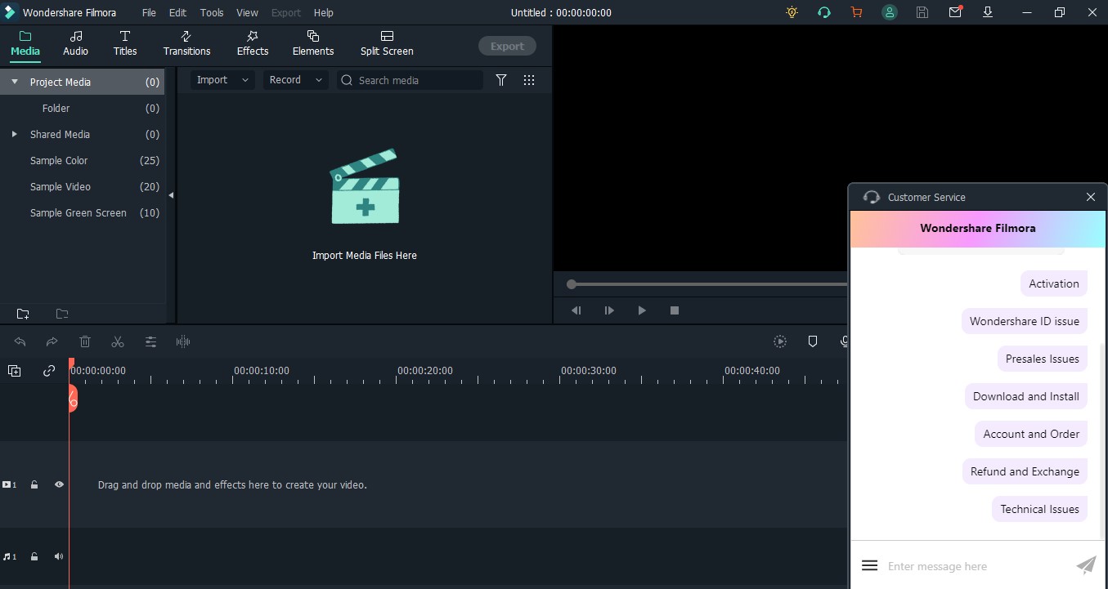The width and height of the screenshot is (1108, 589).
Task: Open customer support headset icon in title bar
Action: (x=823, y=12)
